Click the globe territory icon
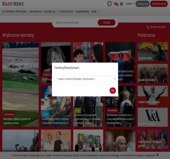The width and height of the screenshot is (170, 159). pos(122,4)
